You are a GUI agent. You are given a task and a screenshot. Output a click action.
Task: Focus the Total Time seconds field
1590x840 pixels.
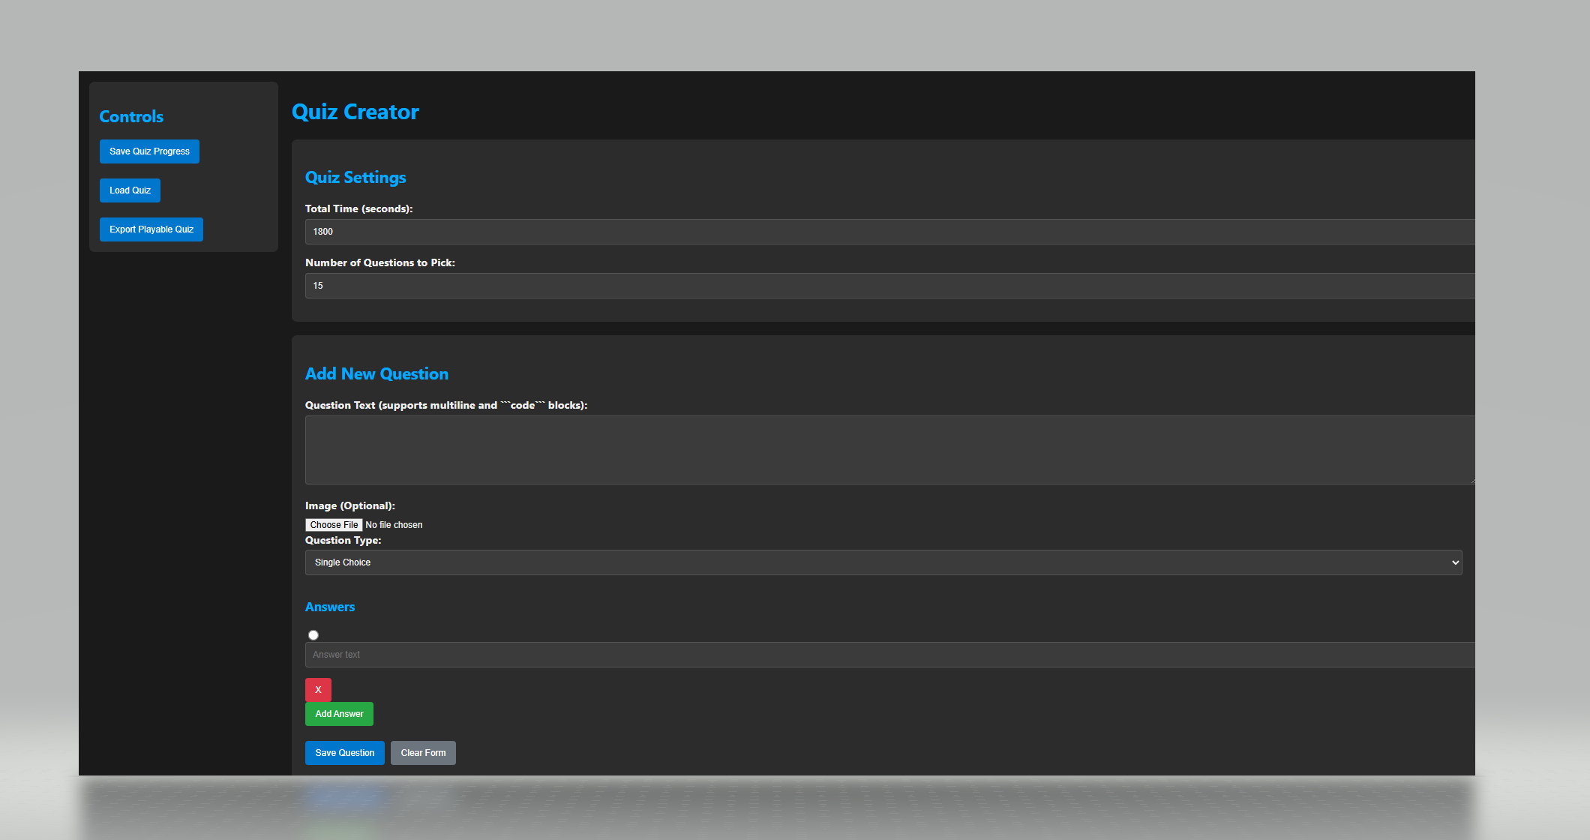tap(889, 232)
